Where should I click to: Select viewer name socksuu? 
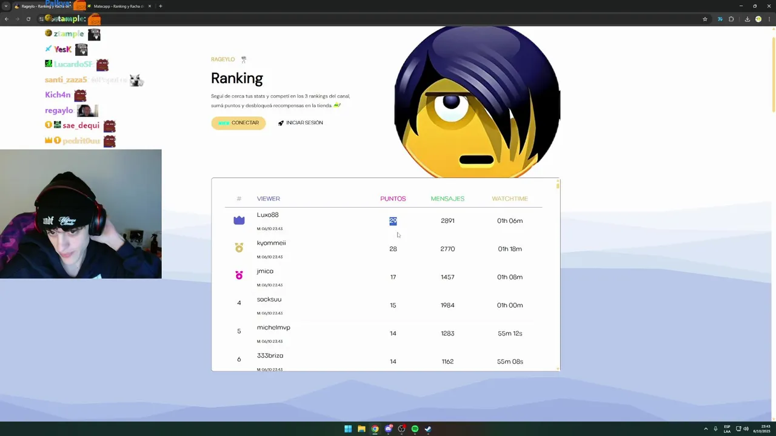tap(269, 299)
